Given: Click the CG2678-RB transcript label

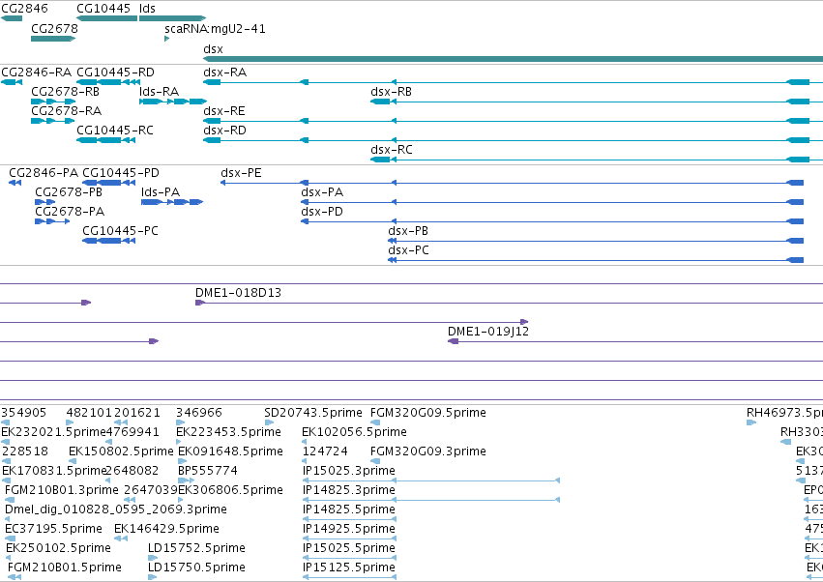Looking at the screenshot, I should pos(65,92).
